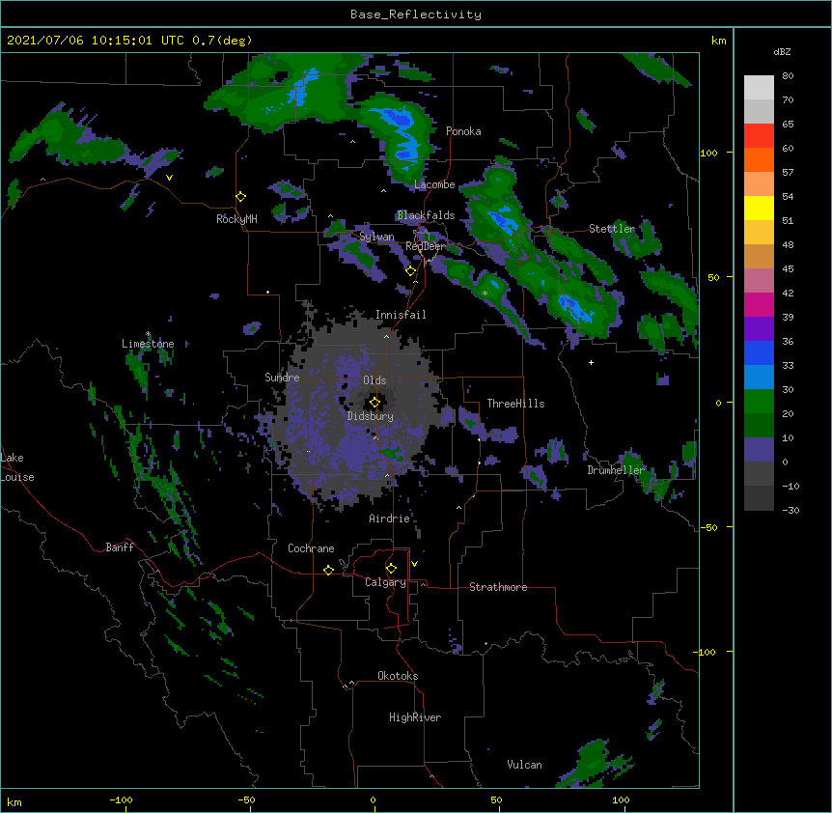832x813 pixels.
Task: Select the Cochrane town label
Action: pos(311,548)
